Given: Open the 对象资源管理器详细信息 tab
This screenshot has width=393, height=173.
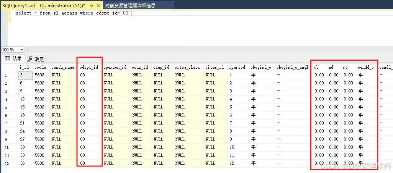Looking at the screenshot, I should 130,5.
